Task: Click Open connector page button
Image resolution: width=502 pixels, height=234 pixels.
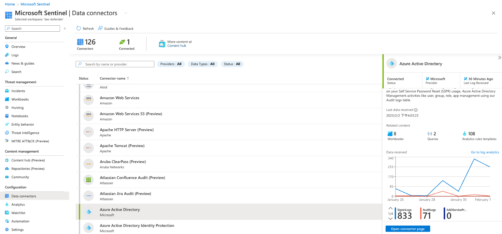Action: coord(408,229)
